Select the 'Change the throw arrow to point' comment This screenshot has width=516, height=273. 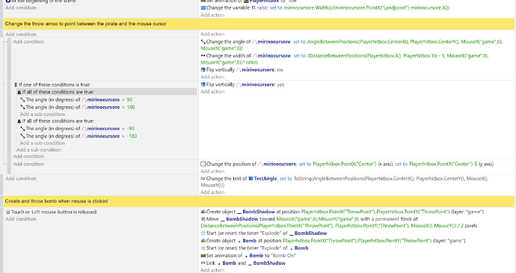pyautogui.click(x=259, y=24)
